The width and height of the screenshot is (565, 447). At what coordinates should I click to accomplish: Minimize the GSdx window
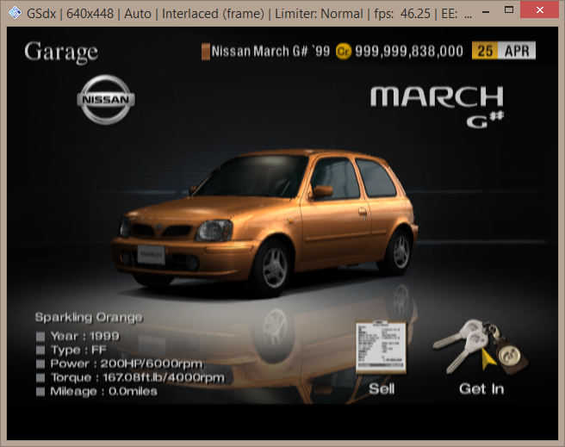coord(486,12)
